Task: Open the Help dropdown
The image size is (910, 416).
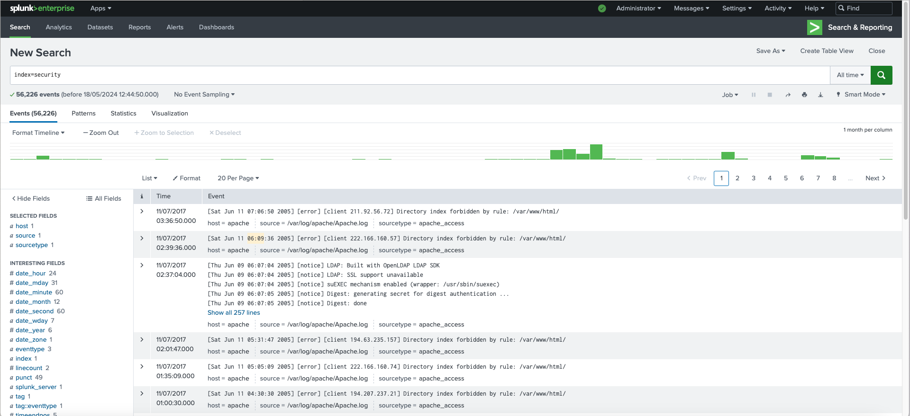Action: pos(814,8)
